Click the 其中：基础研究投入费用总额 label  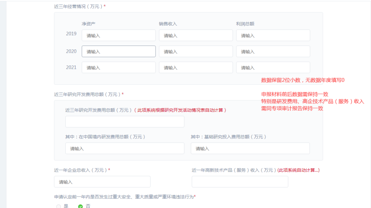coord(228,137)
